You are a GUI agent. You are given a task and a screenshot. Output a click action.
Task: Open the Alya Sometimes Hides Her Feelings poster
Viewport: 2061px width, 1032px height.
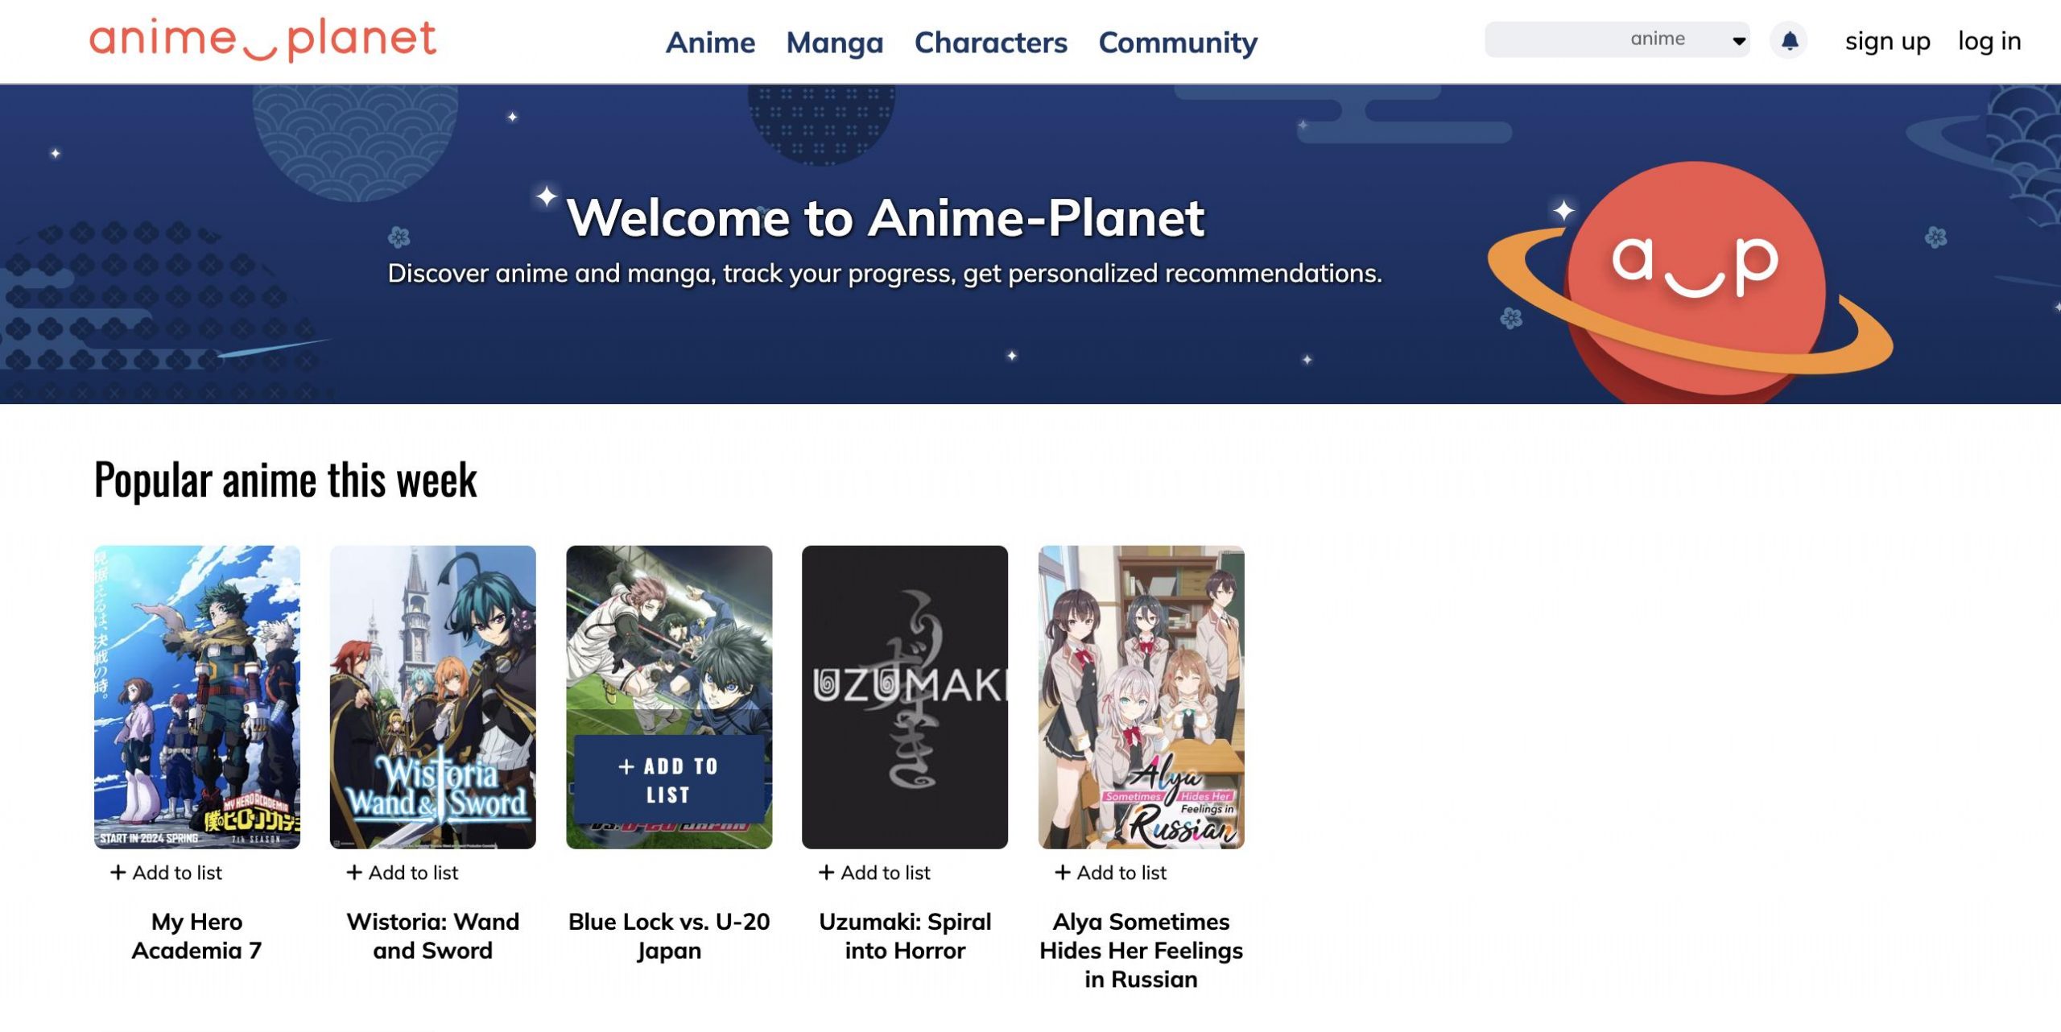(x=1141, y=696)
